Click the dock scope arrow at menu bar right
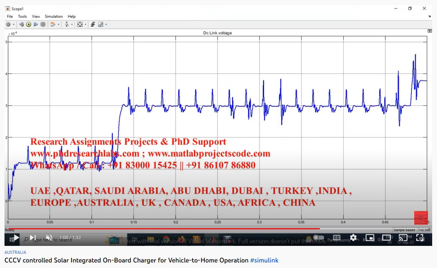 click(x=429, y=16)
